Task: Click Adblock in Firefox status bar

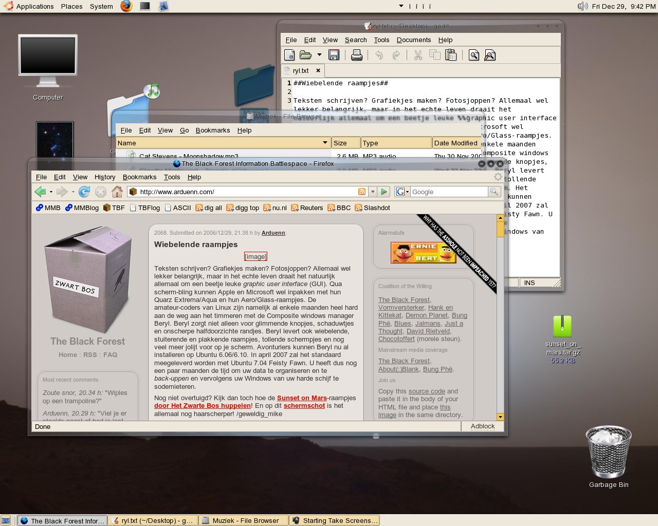Action: click(483, 426)
